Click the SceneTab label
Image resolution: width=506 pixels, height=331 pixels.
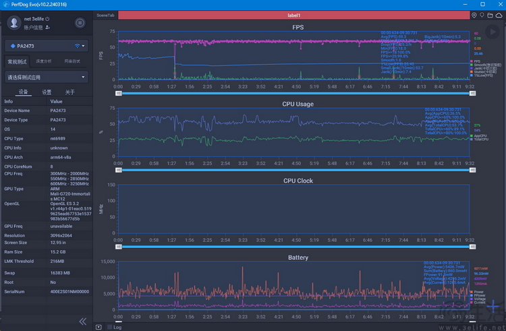click(x=105, y=15)
